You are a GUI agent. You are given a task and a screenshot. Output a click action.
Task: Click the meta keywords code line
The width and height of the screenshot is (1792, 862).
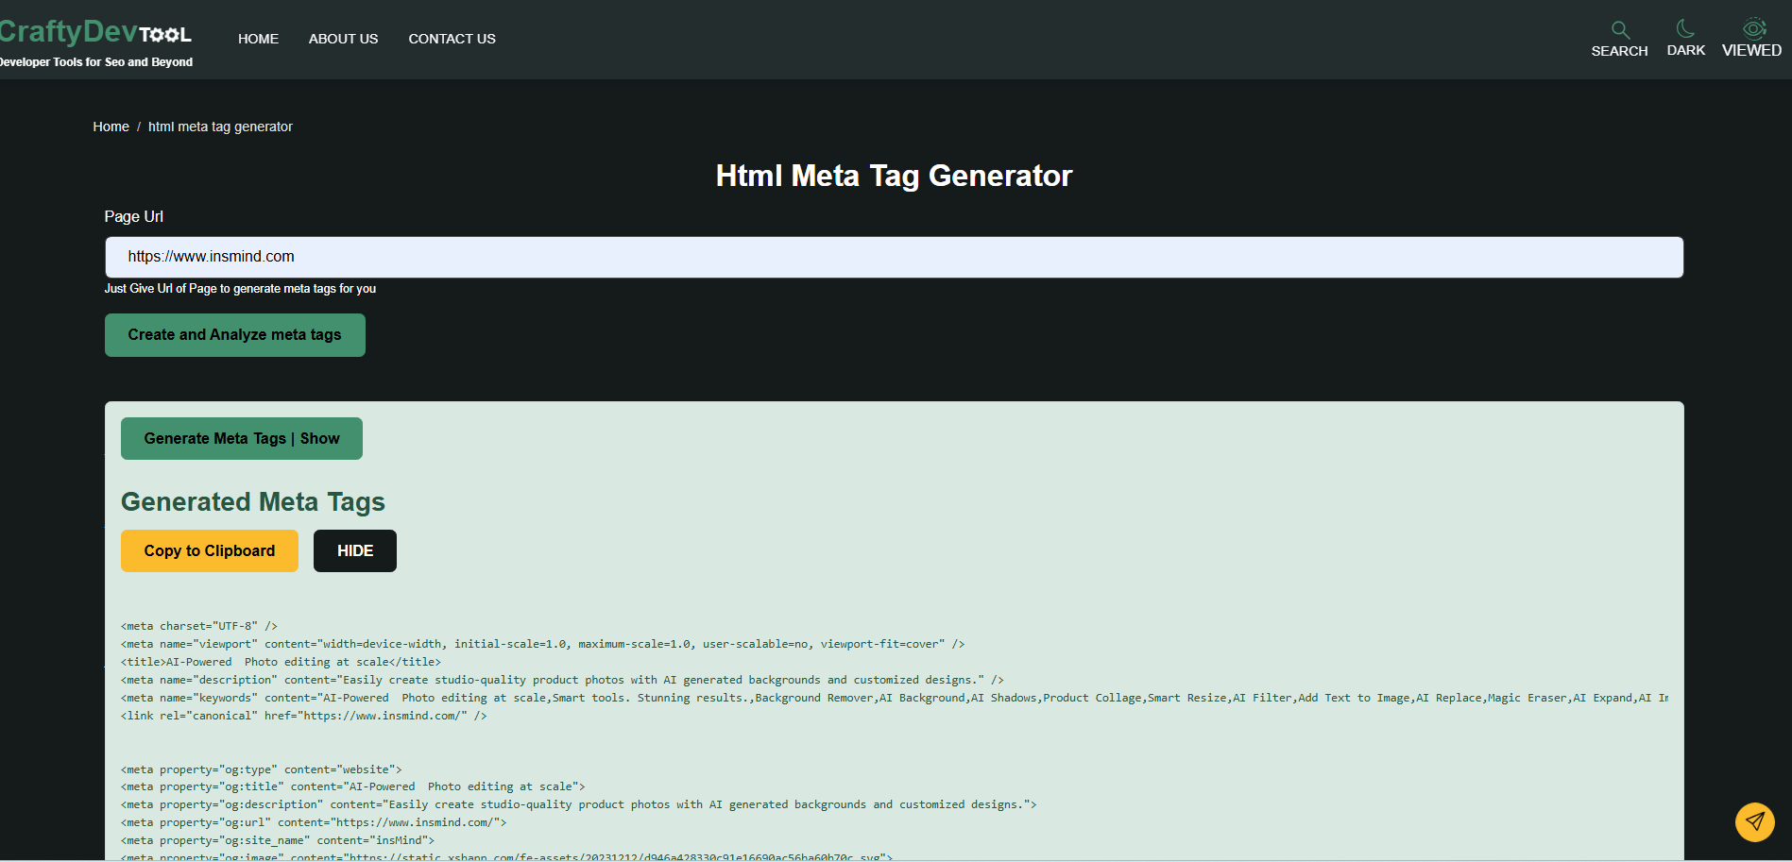click(895, 698)
